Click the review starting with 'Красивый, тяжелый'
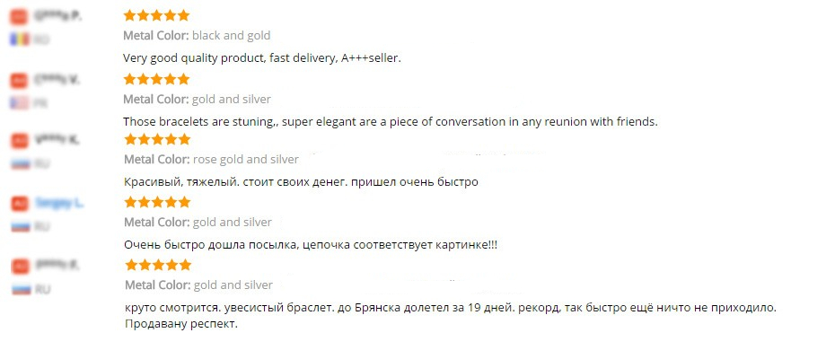835x359 pixels. point(300,182)
